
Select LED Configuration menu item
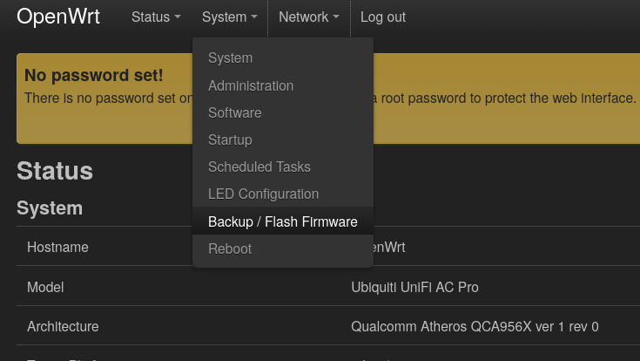(x=263, y=194)
